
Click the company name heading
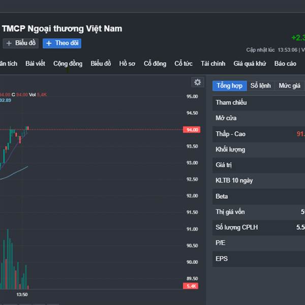[x=62, y=29]
